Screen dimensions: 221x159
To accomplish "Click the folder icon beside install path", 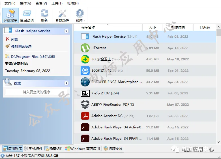I will coord(7,56).
